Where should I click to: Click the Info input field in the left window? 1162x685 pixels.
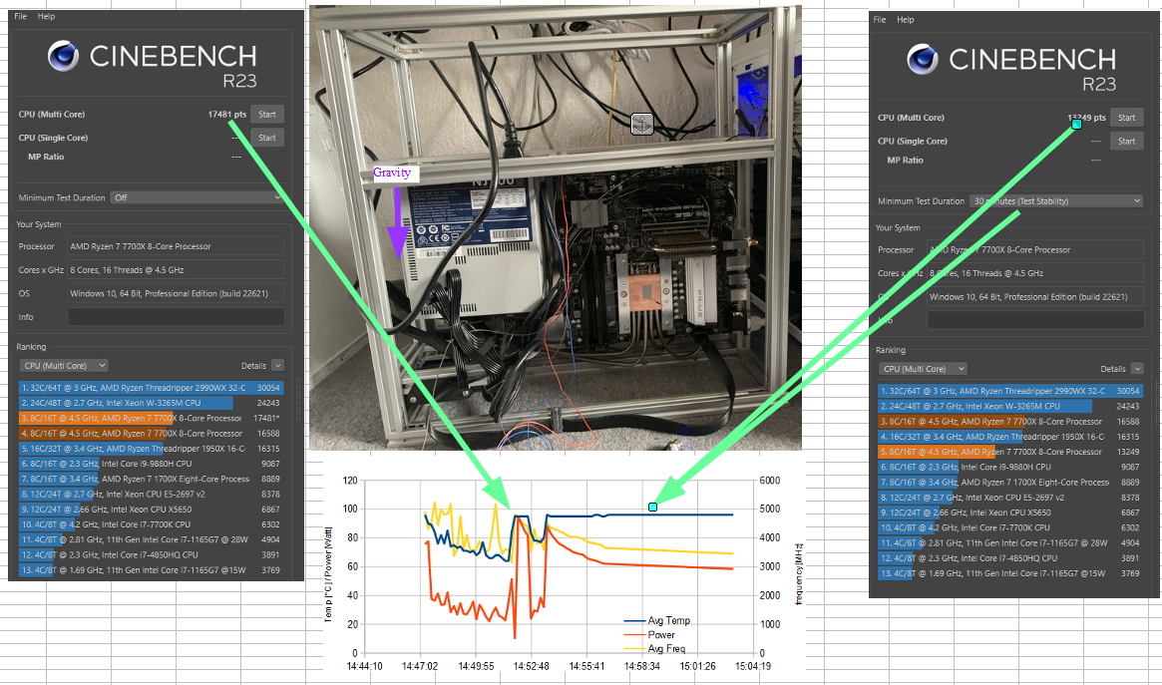pyautogui.click(x=176, y=316)
